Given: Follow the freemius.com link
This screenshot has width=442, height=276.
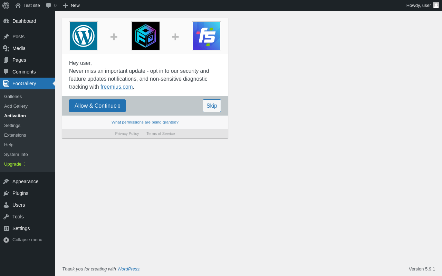Looking at the screenshot, I should click(x=117, y=87).
